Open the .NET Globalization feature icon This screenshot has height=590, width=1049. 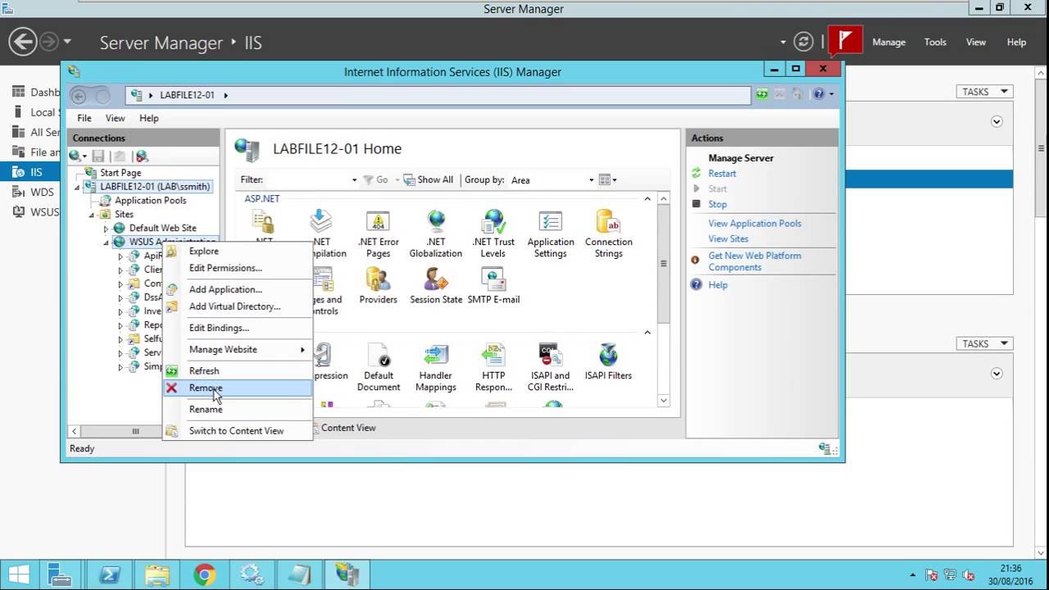(x=436, y=234)
